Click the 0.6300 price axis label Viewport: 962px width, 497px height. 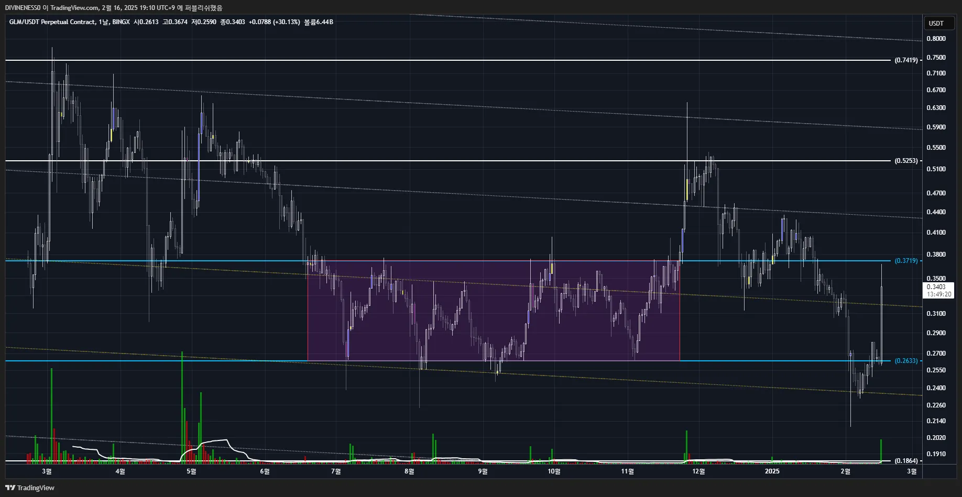[x=936, y=108]
